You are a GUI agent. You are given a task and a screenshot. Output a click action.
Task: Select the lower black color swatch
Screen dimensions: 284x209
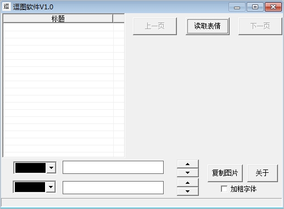(30, 187)
